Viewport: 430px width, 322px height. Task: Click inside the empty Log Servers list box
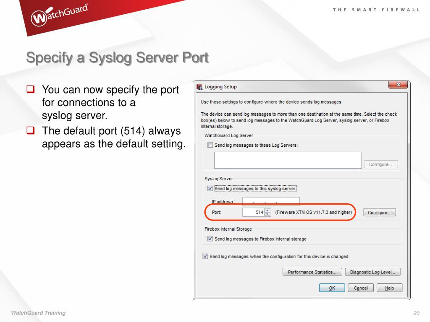coord(288,160)
